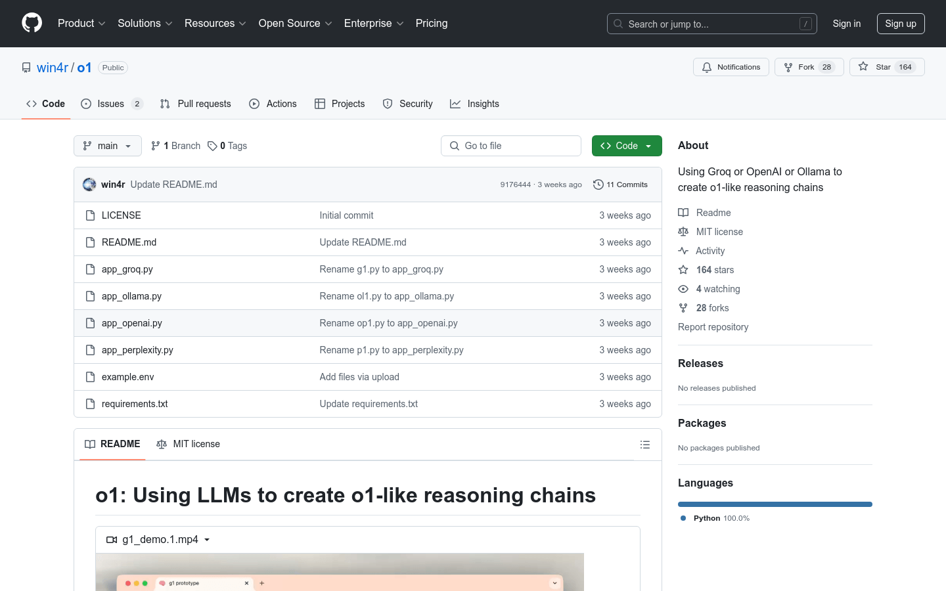Expand the Product menu
This screenshot has height=591, width=946.
tap(81, 24)
